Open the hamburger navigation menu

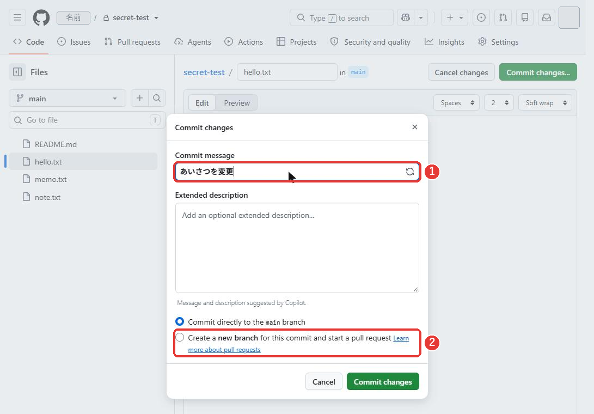[x=17, y=17]
